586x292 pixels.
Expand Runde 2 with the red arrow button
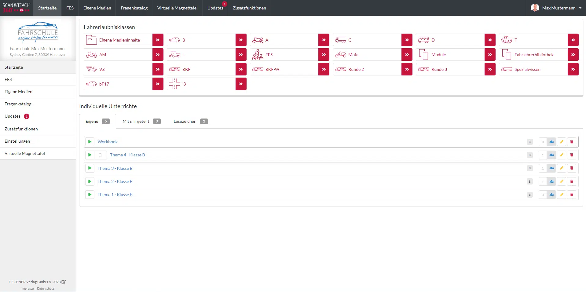tap(407, 69)
